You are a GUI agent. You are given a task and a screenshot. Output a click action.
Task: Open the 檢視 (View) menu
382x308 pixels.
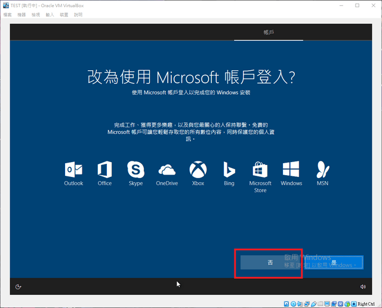click(36, 15)
